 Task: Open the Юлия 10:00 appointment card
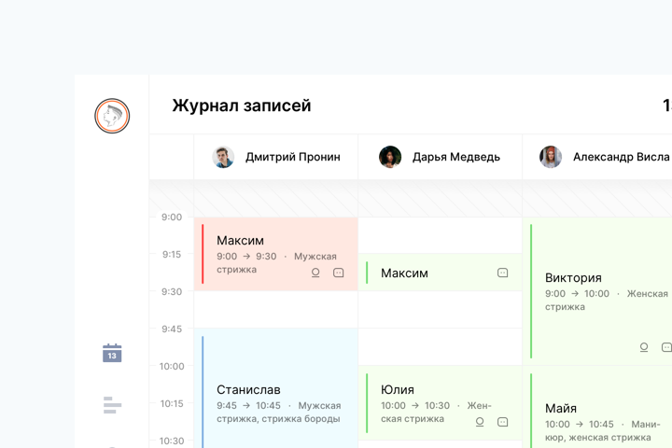click(441, 403)
